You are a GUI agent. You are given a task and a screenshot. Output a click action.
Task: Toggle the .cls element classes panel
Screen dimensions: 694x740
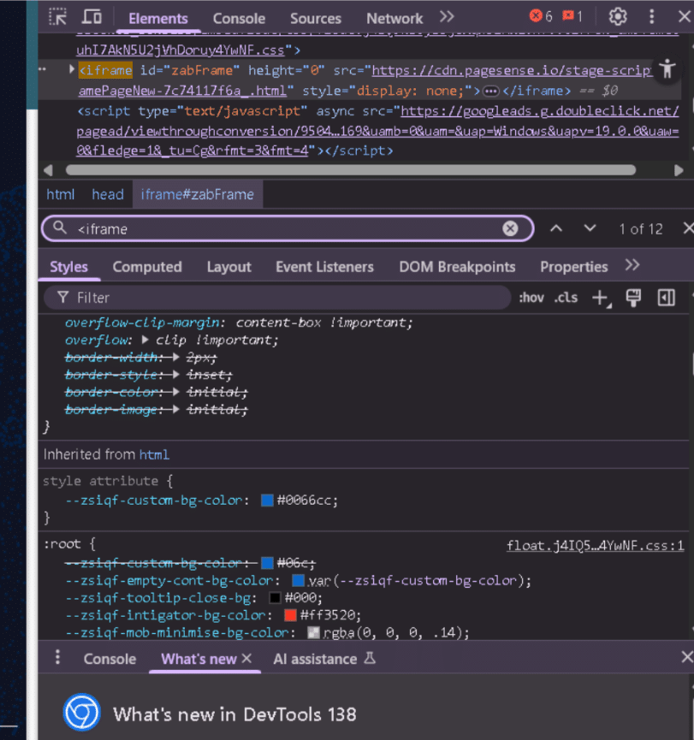point(566,298)
